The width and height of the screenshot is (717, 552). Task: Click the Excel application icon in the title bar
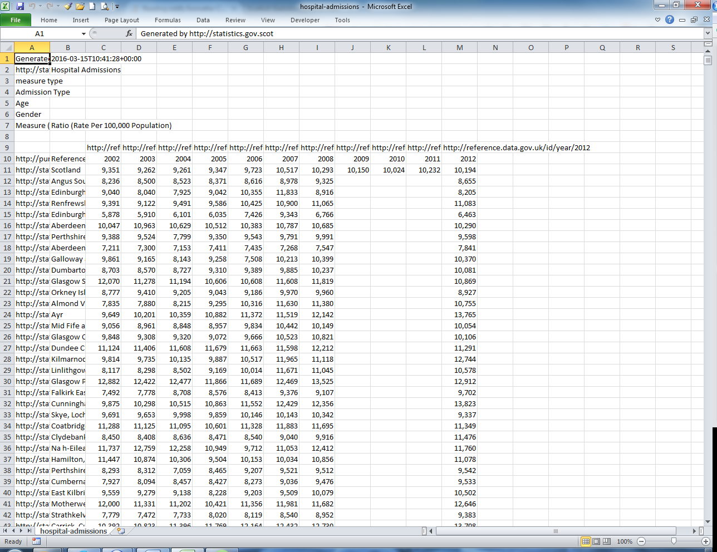click(x=6, y=7)
